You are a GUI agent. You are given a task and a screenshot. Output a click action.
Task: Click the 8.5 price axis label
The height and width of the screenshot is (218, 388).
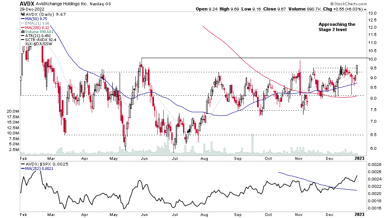click(373, 88)
